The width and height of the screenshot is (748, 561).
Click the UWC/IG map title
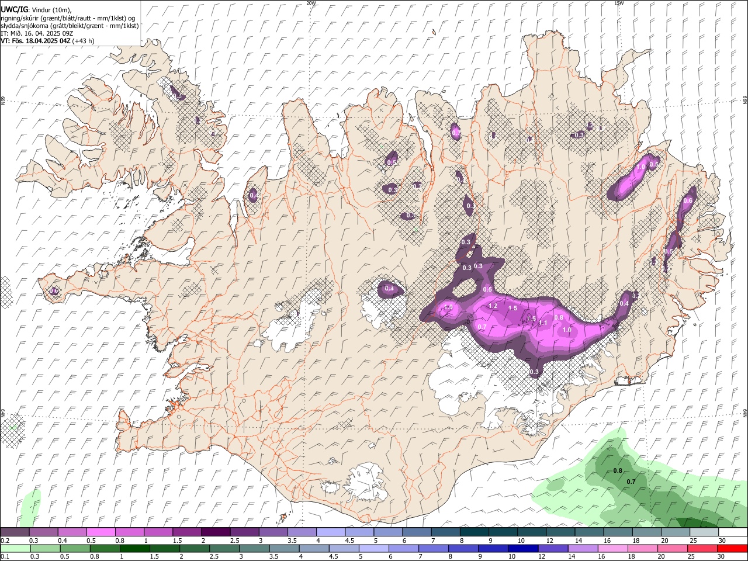13,10
